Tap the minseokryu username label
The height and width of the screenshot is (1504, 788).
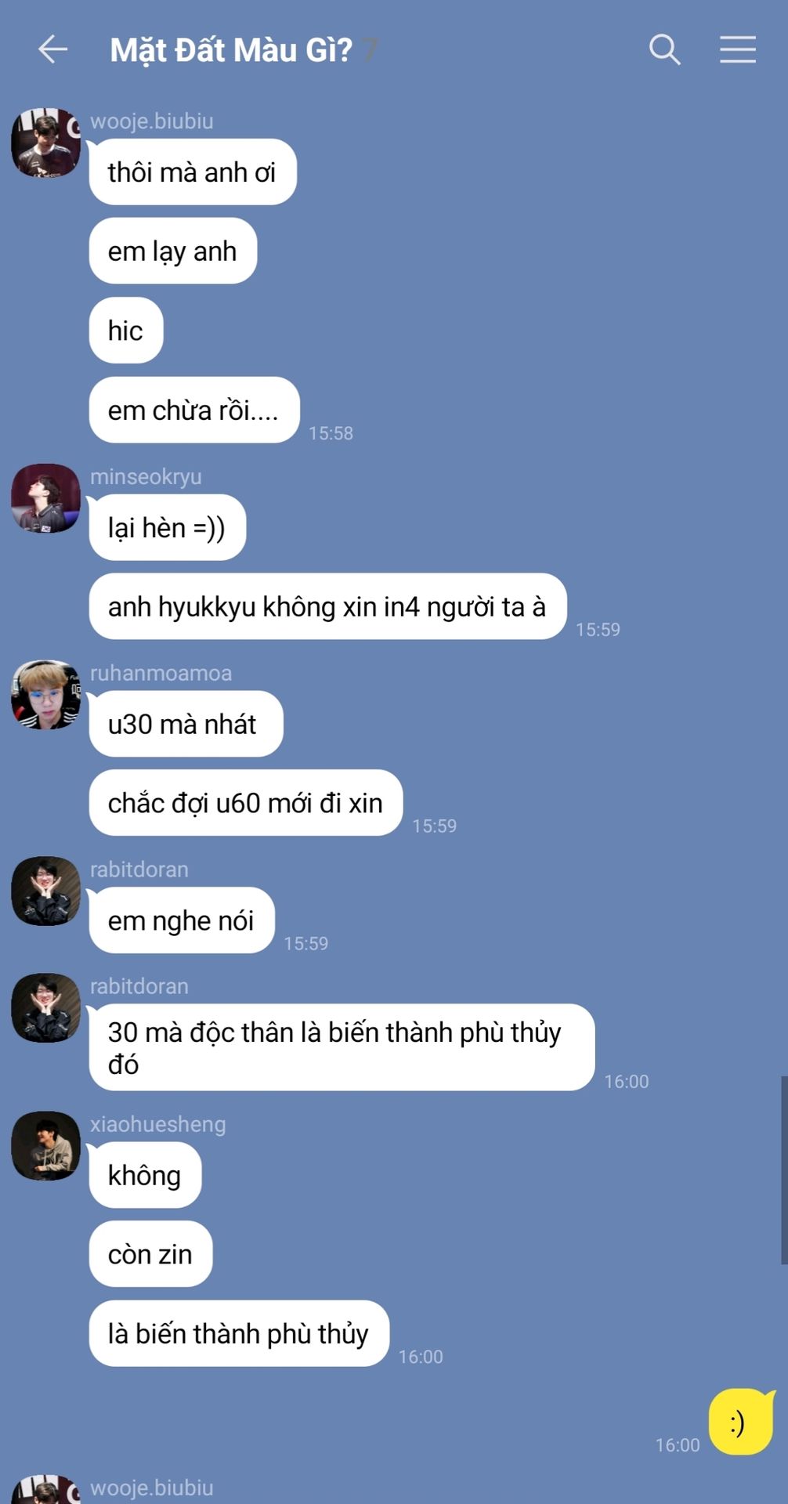146,476
